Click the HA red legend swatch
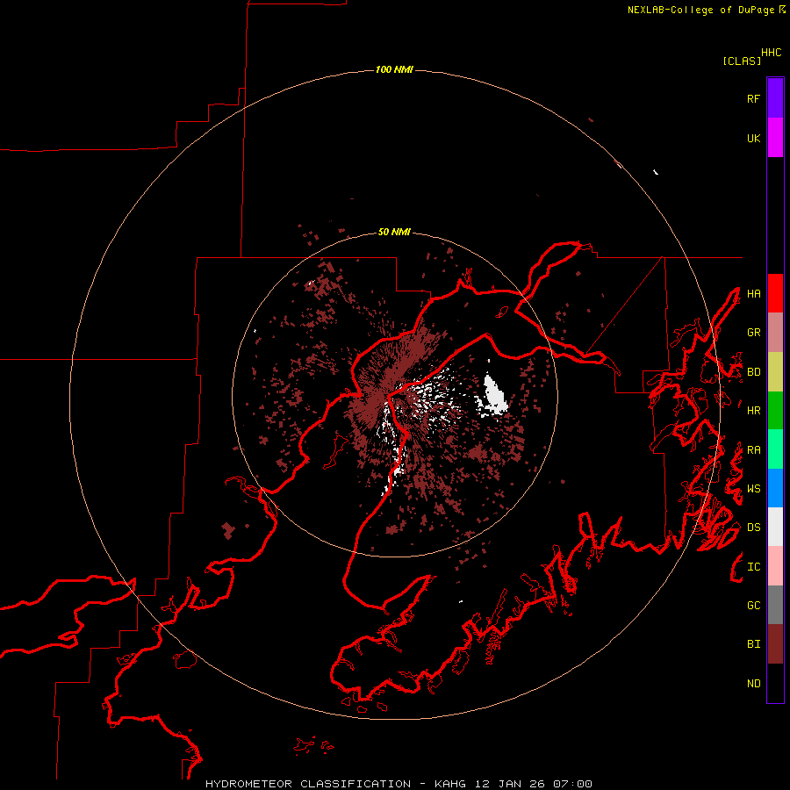Screen dimensions: 790x790 [x=775, y=293]
